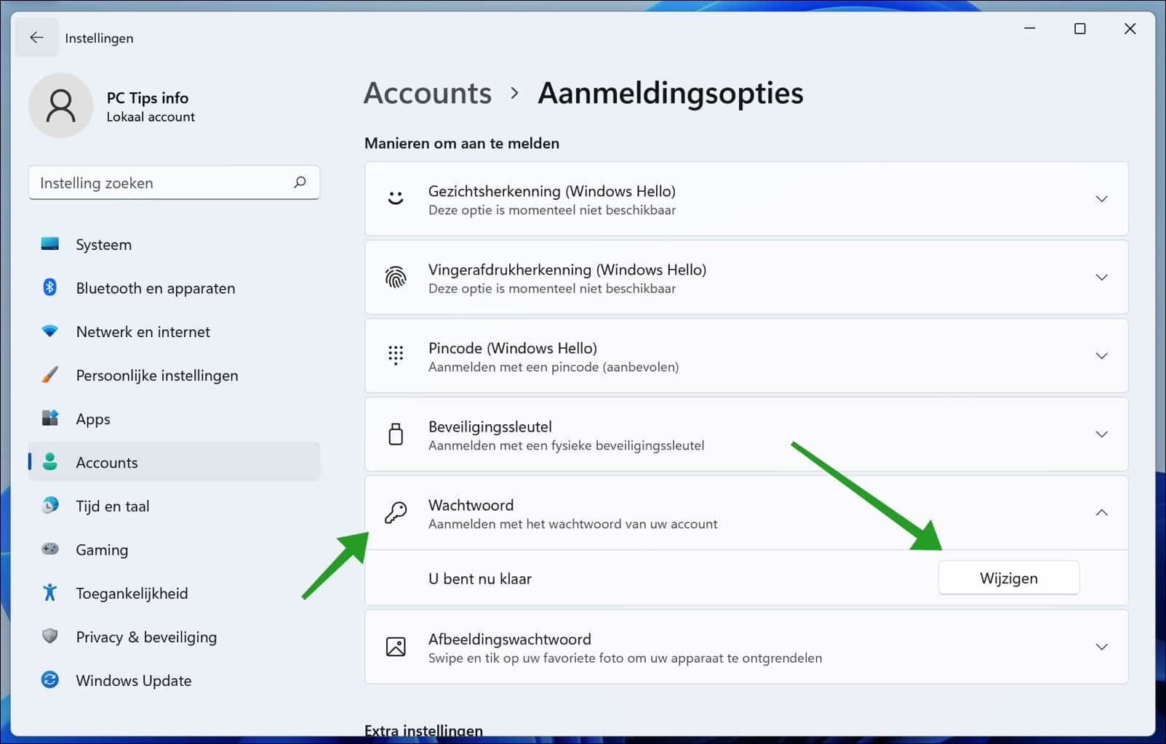
Task: Click 'Lokaal account' text under username
Action: (151, 117)
